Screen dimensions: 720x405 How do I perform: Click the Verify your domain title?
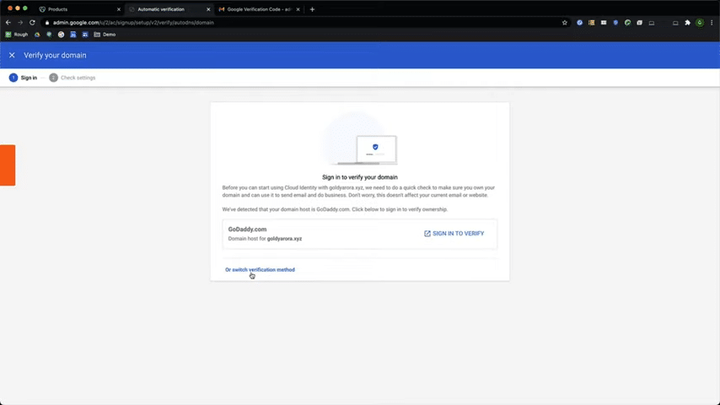coord(55,55)
